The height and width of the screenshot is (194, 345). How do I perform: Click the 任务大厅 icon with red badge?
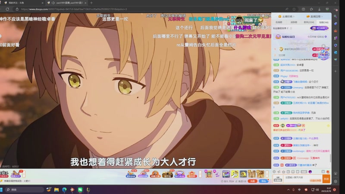coord(16,174)
